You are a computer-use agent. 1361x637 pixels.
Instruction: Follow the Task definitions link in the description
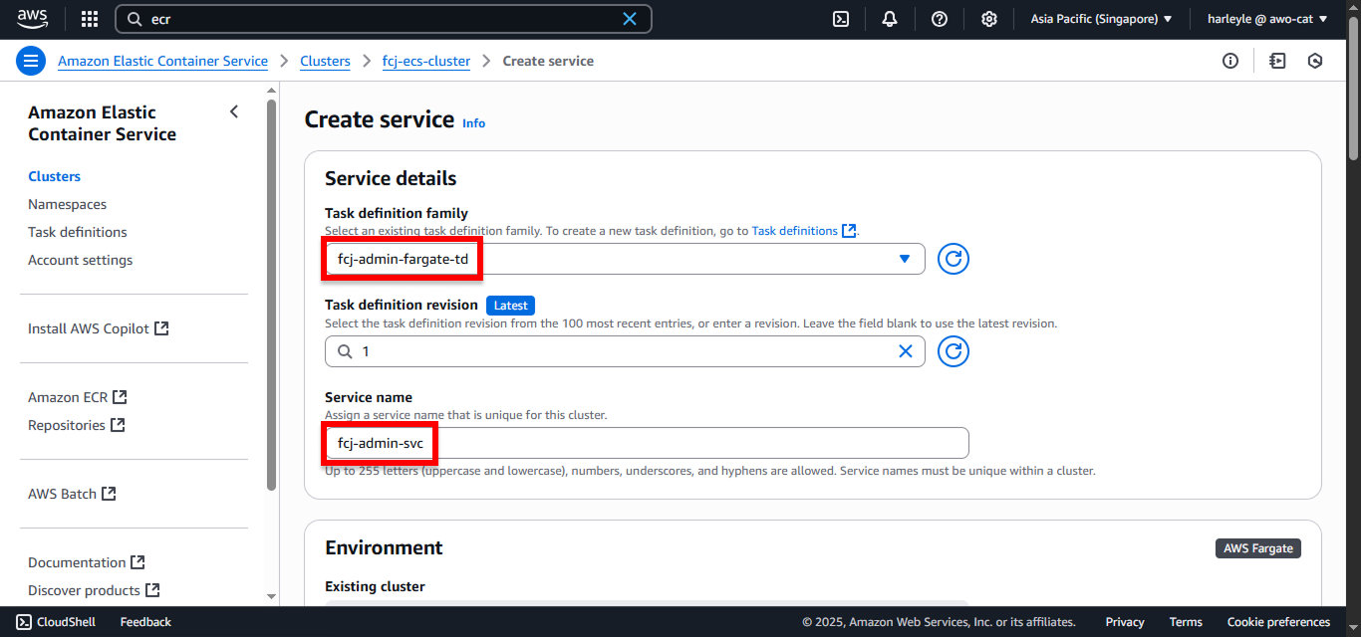(x=794, y=231)
